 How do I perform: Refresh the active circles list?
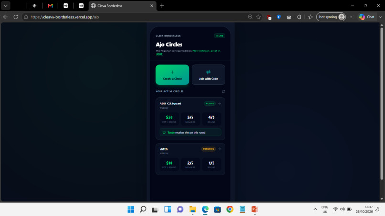click(223, 91)
